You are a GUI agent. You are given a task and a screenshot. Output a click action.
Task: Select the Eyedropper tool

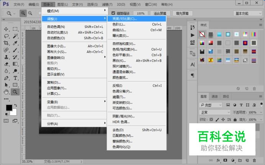15,43
